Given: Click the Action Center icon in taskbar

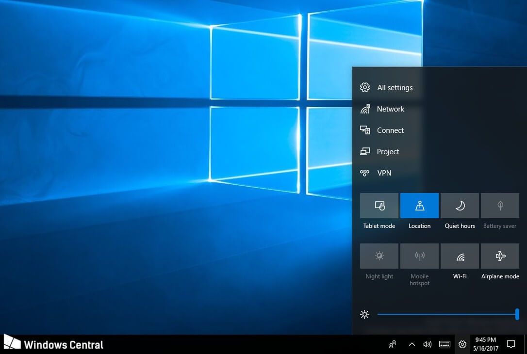Looking at the screenshot, I should point(511,344).
